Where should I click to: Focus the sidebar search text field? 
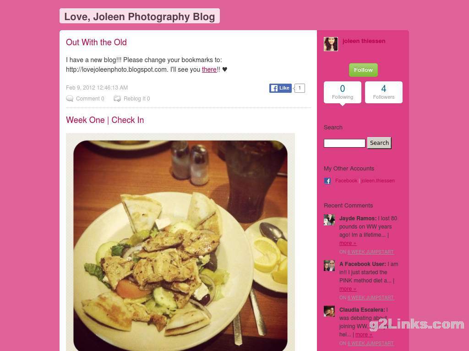pos(344,143)
